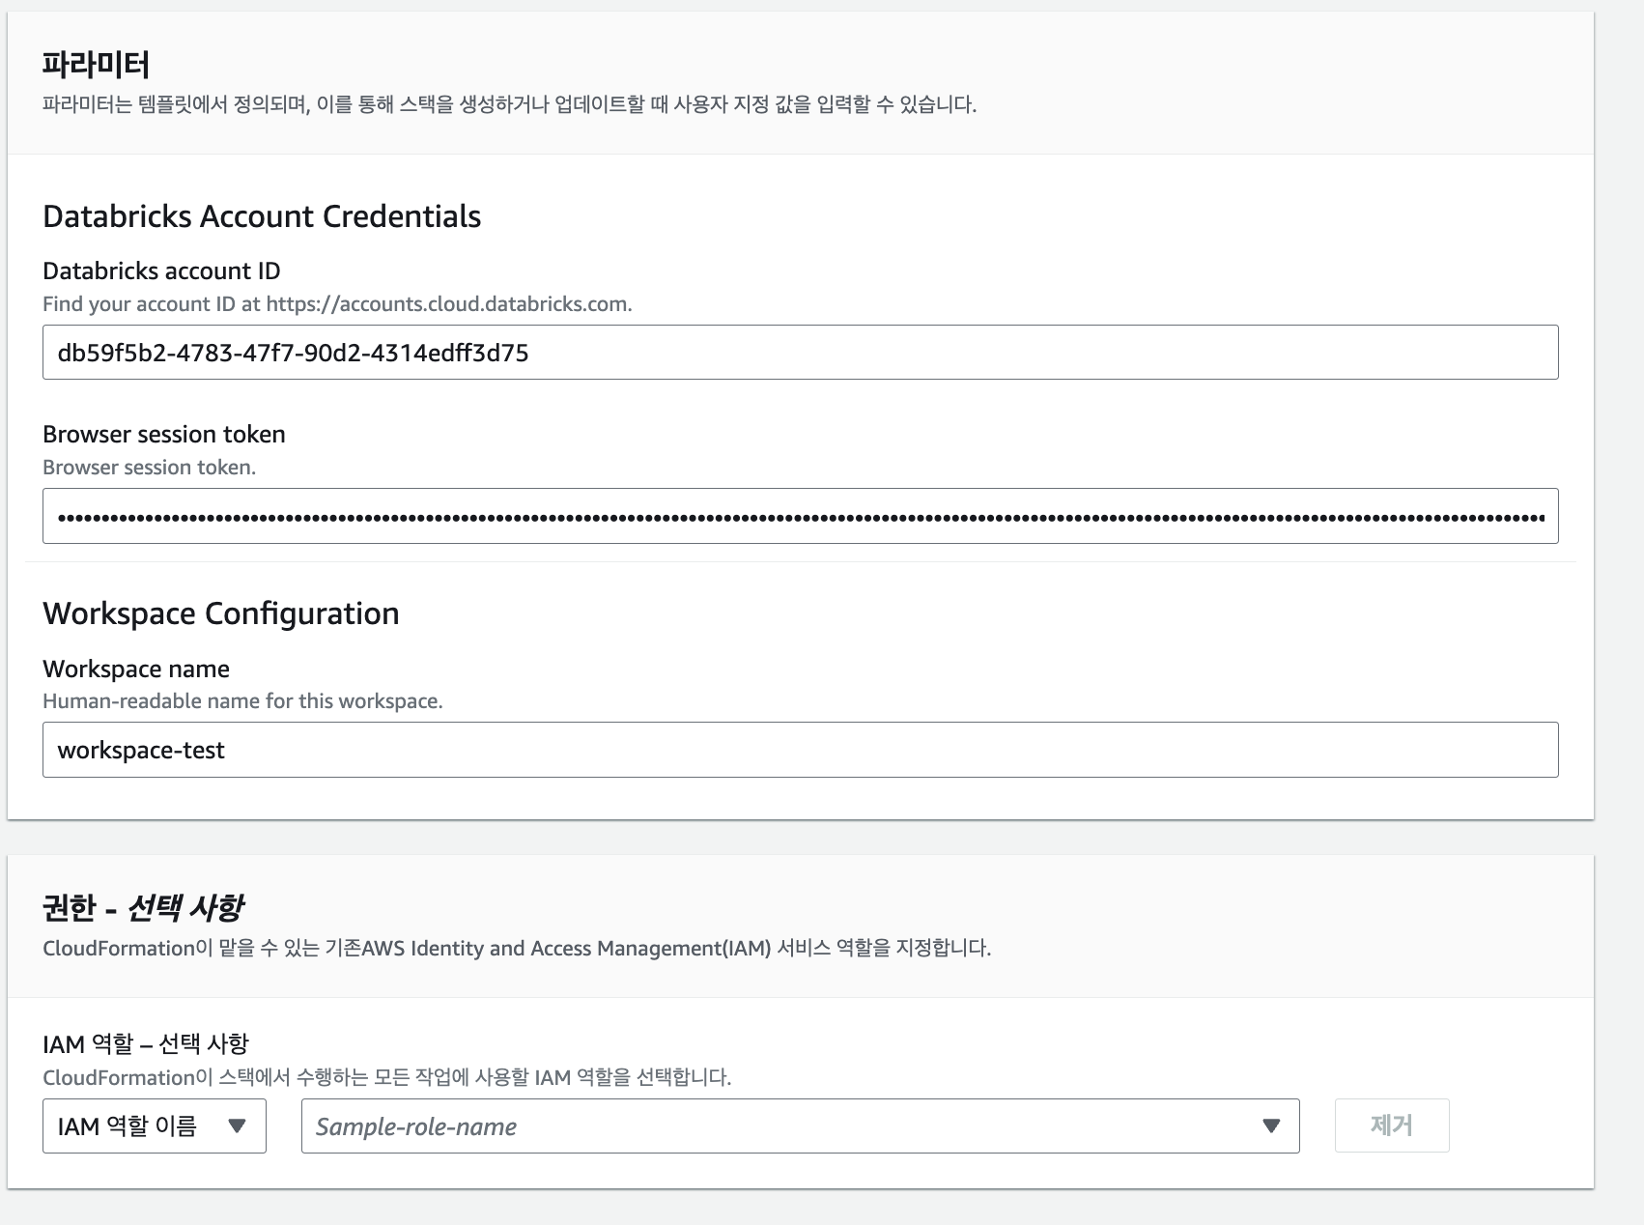Edit the Workspace name field

click(800, 750)
